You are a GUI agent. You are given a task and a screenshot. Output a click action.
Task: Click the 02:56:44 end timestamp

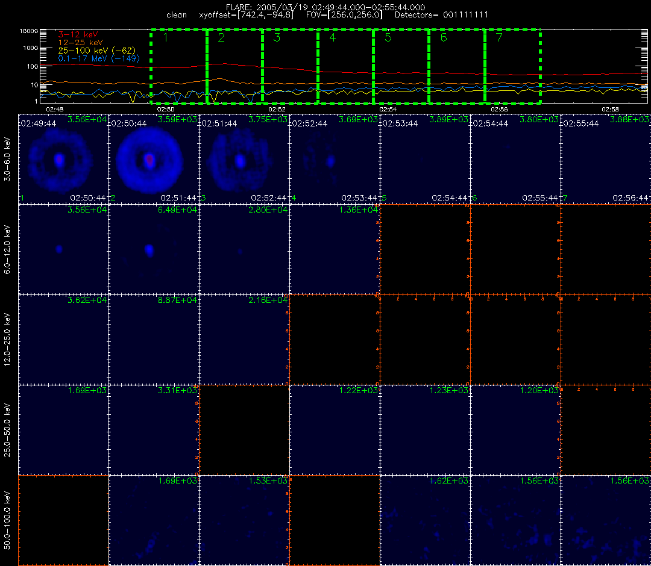click(x=631, y=198)
